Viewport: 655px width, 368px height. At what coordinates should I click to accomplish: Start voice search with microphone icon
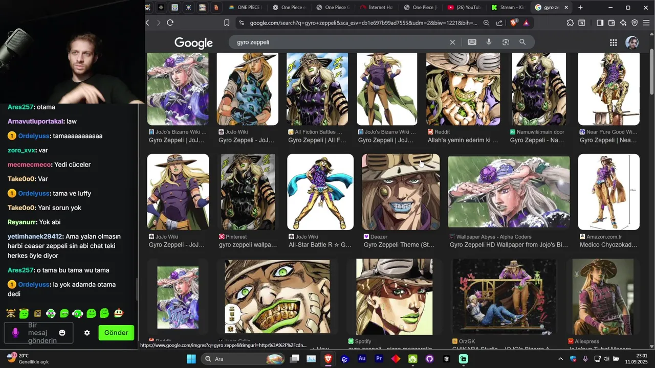[489, 42]
